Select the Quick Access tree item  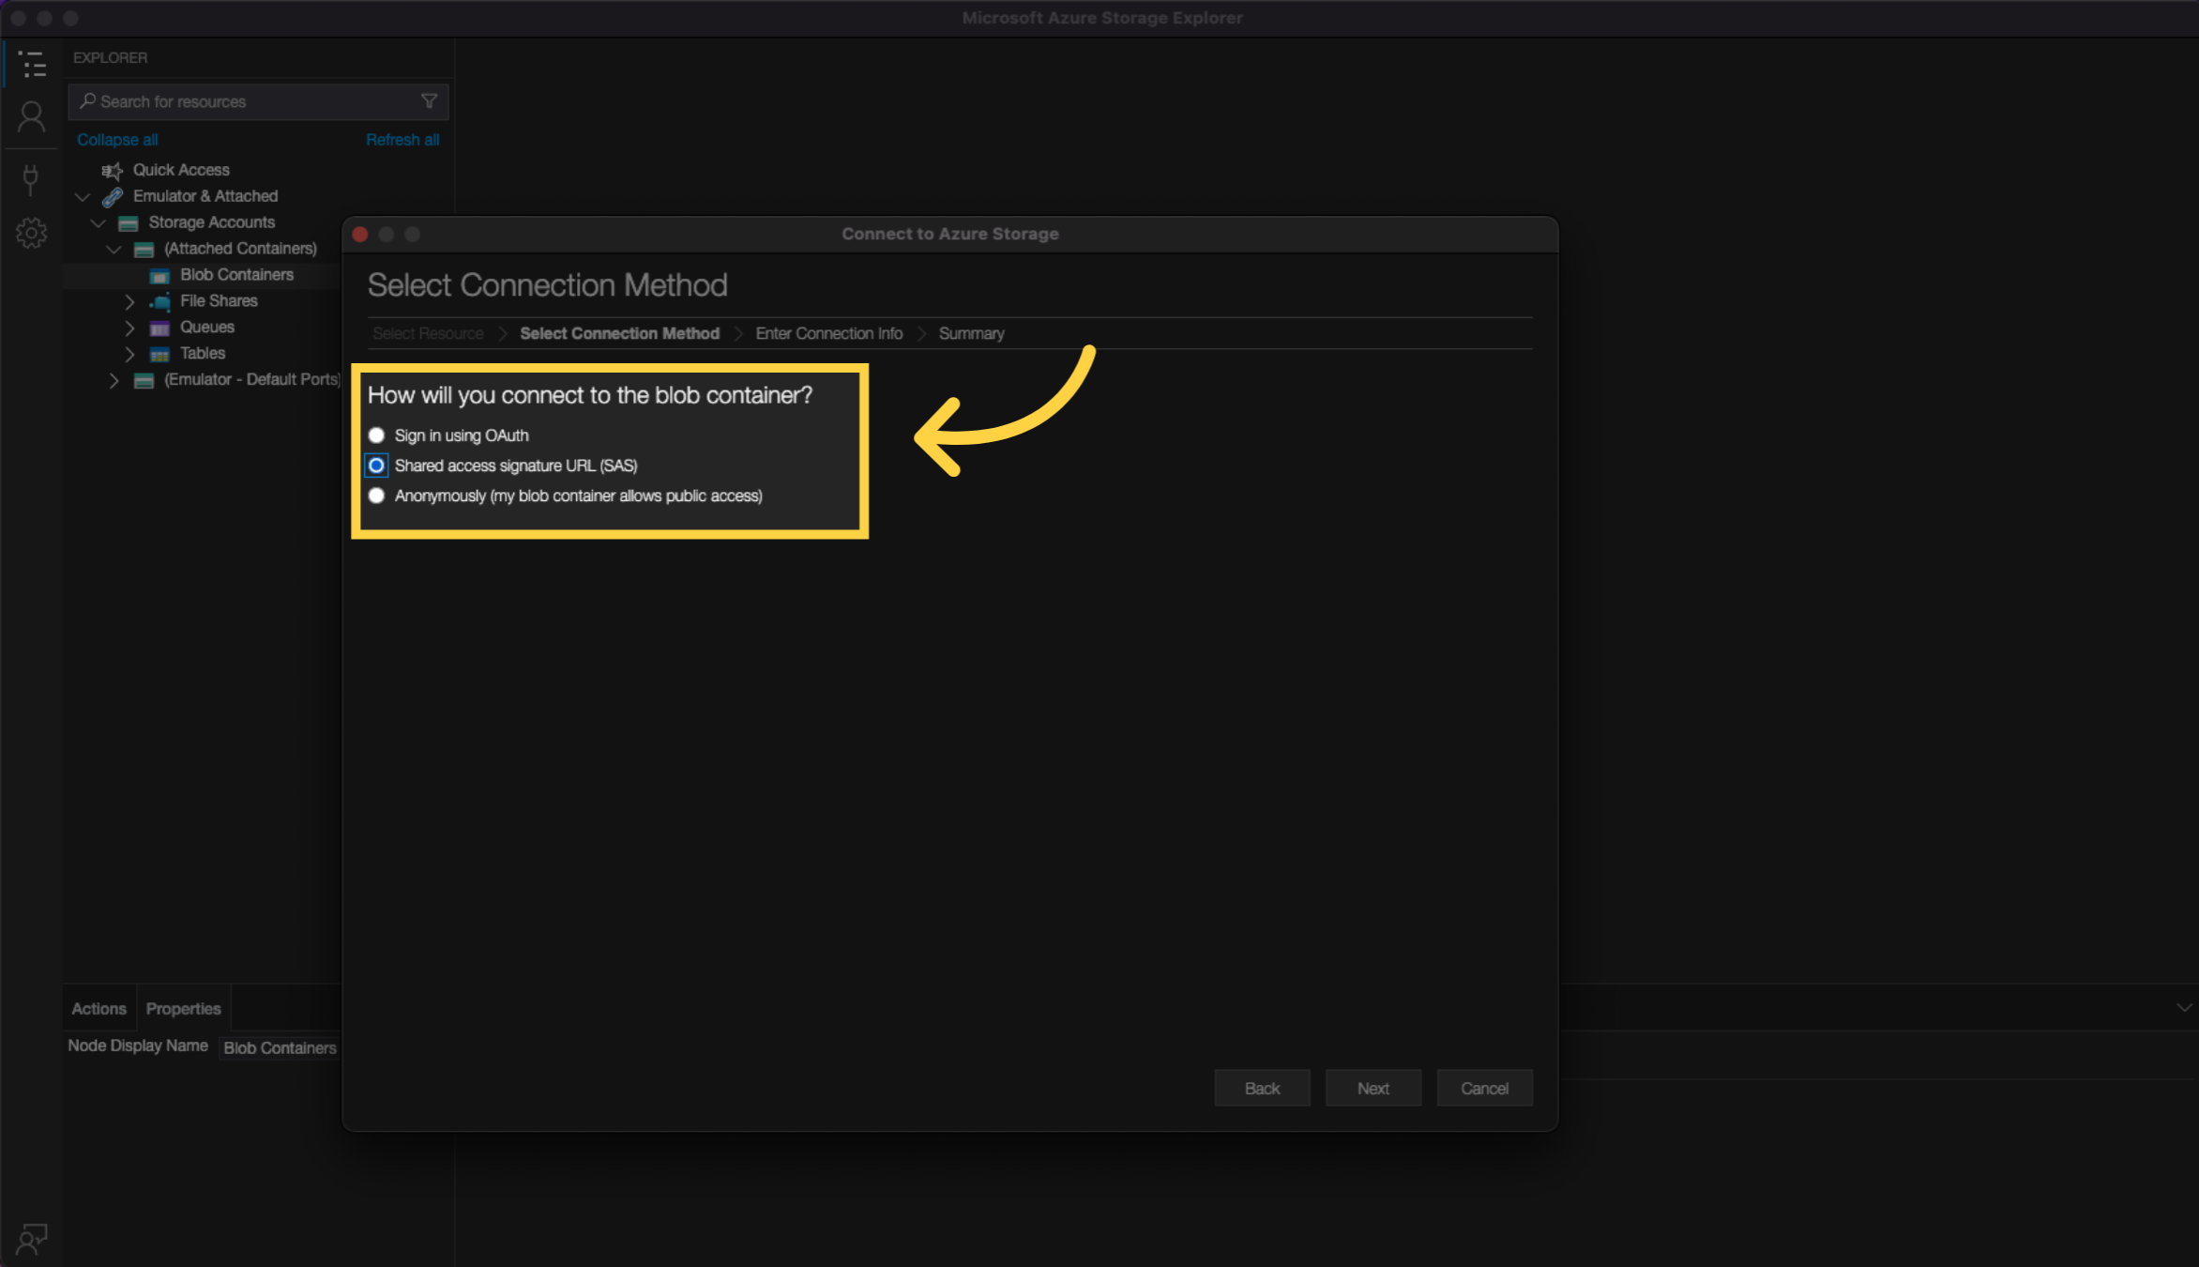click(181, 170)
